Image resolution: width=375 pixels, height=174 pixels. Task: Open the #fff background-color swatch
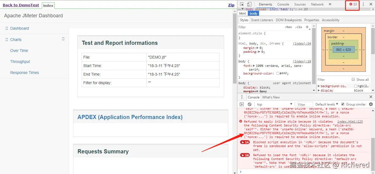click(x=278, y=73)
